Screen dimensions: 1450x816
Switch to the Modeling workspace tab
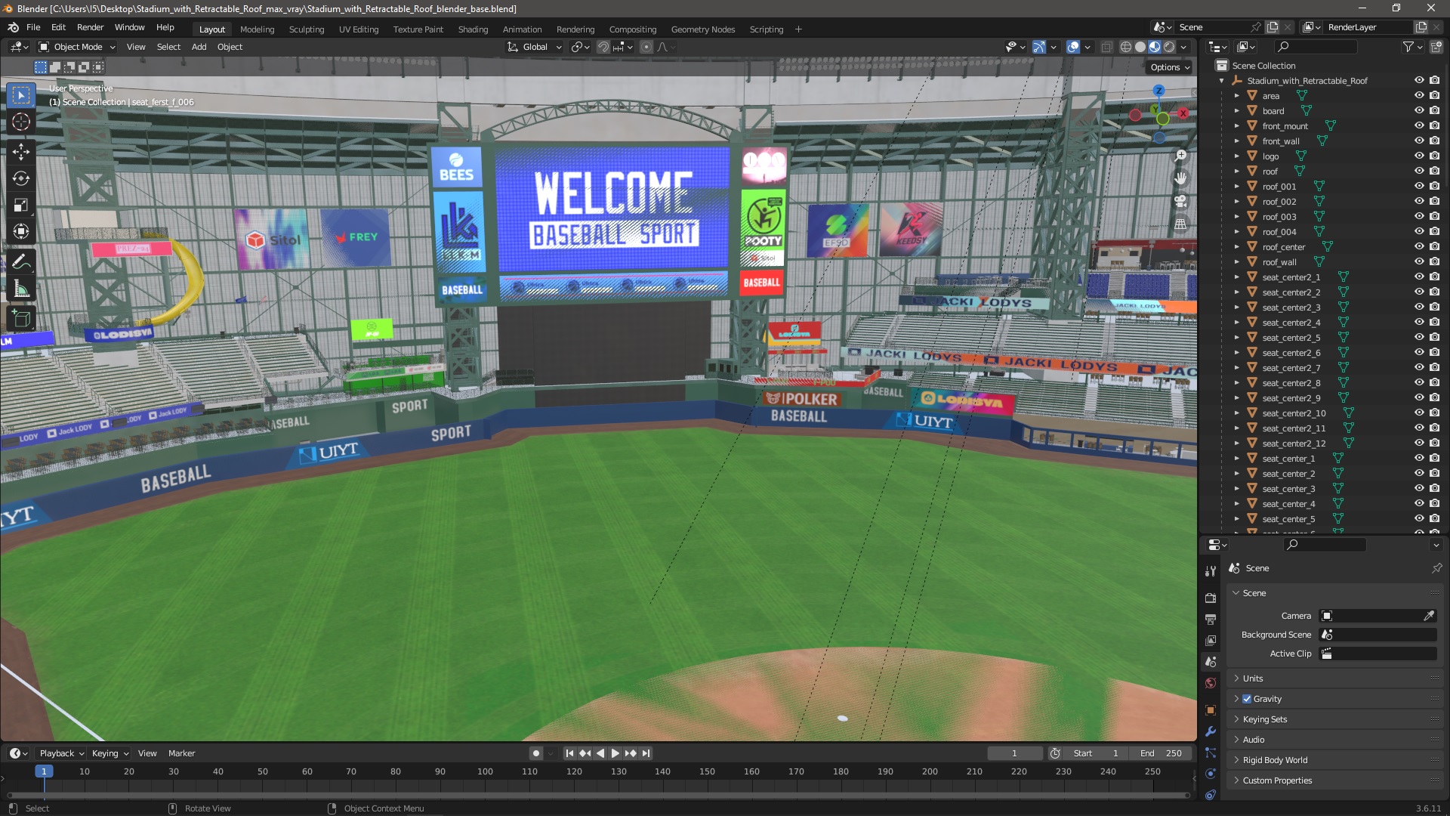[x=257, y=29]
